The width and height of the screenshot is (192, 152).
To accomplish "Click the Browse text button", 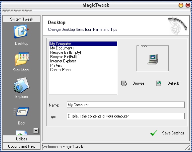I will [x=139, y=83].
